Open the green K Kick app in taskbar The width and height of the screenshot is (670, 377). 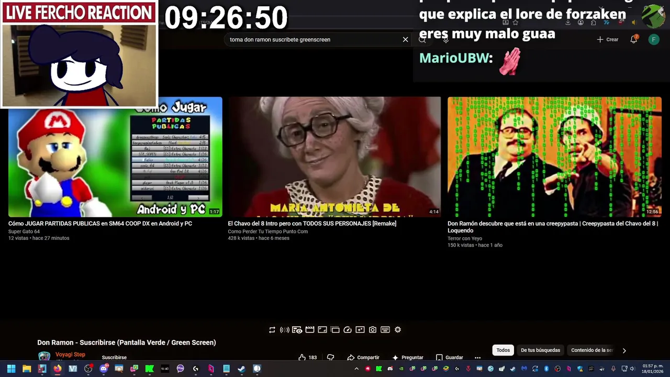coord(149,369)
